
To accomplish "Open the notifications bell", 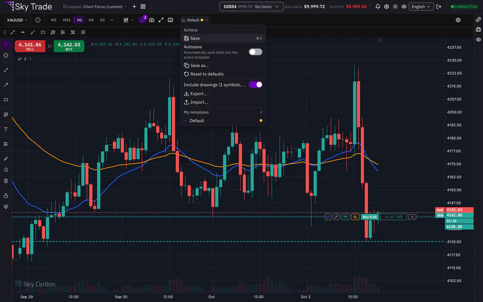I will pos(378,7).
